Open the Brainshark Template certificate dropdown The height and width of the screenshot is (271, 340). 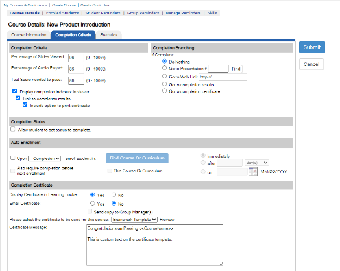[134, 220]
